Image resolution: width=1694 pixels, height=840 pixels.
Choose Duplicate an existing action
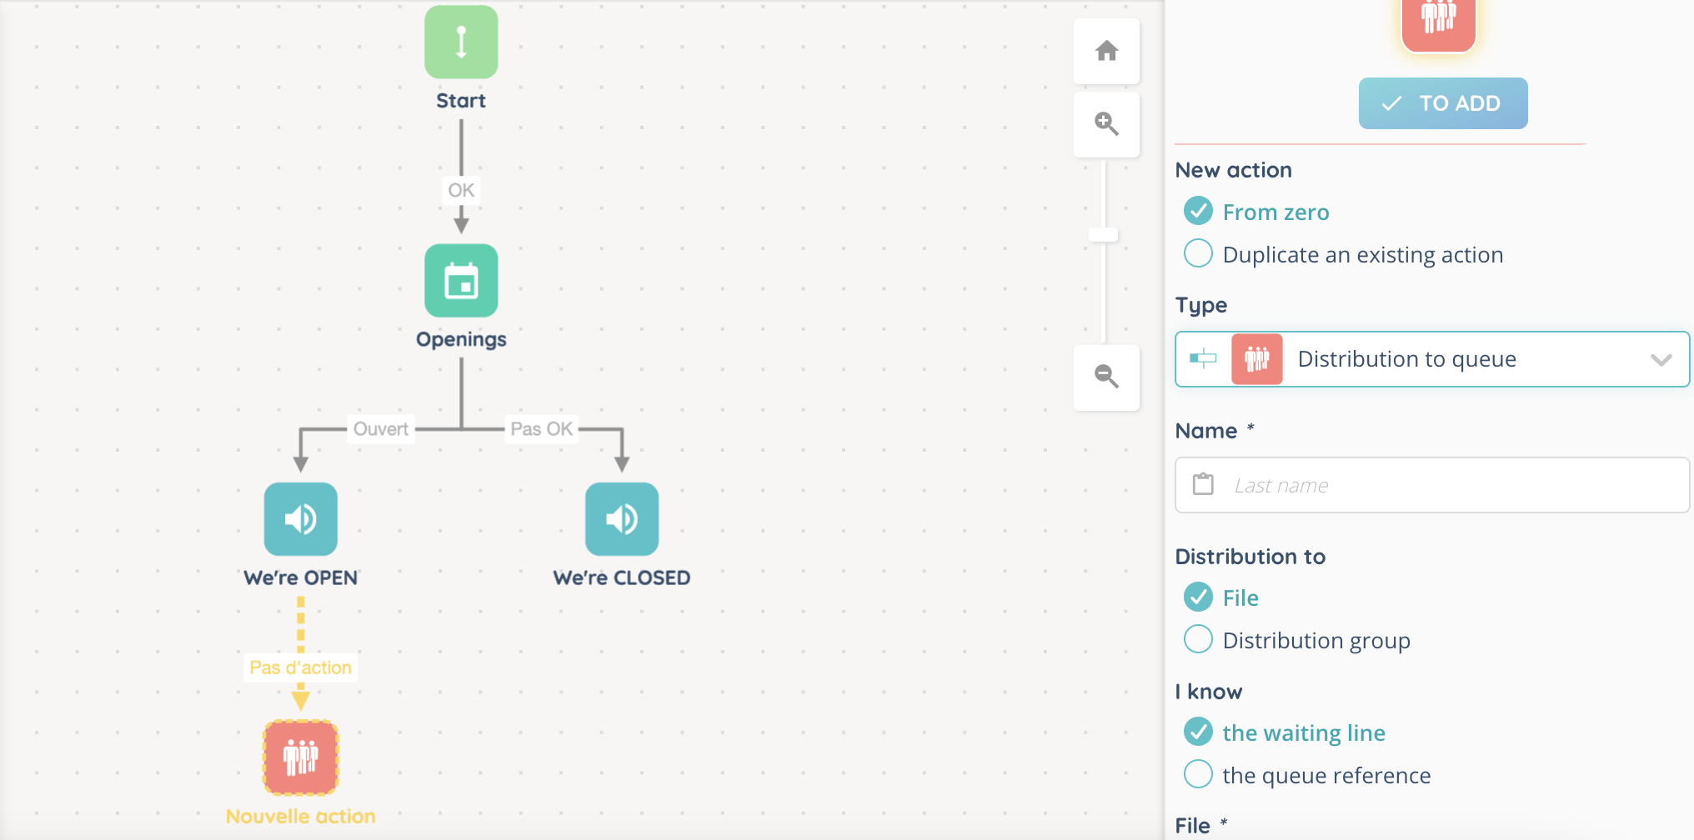pyautogui.click(x=1199, y=253)
